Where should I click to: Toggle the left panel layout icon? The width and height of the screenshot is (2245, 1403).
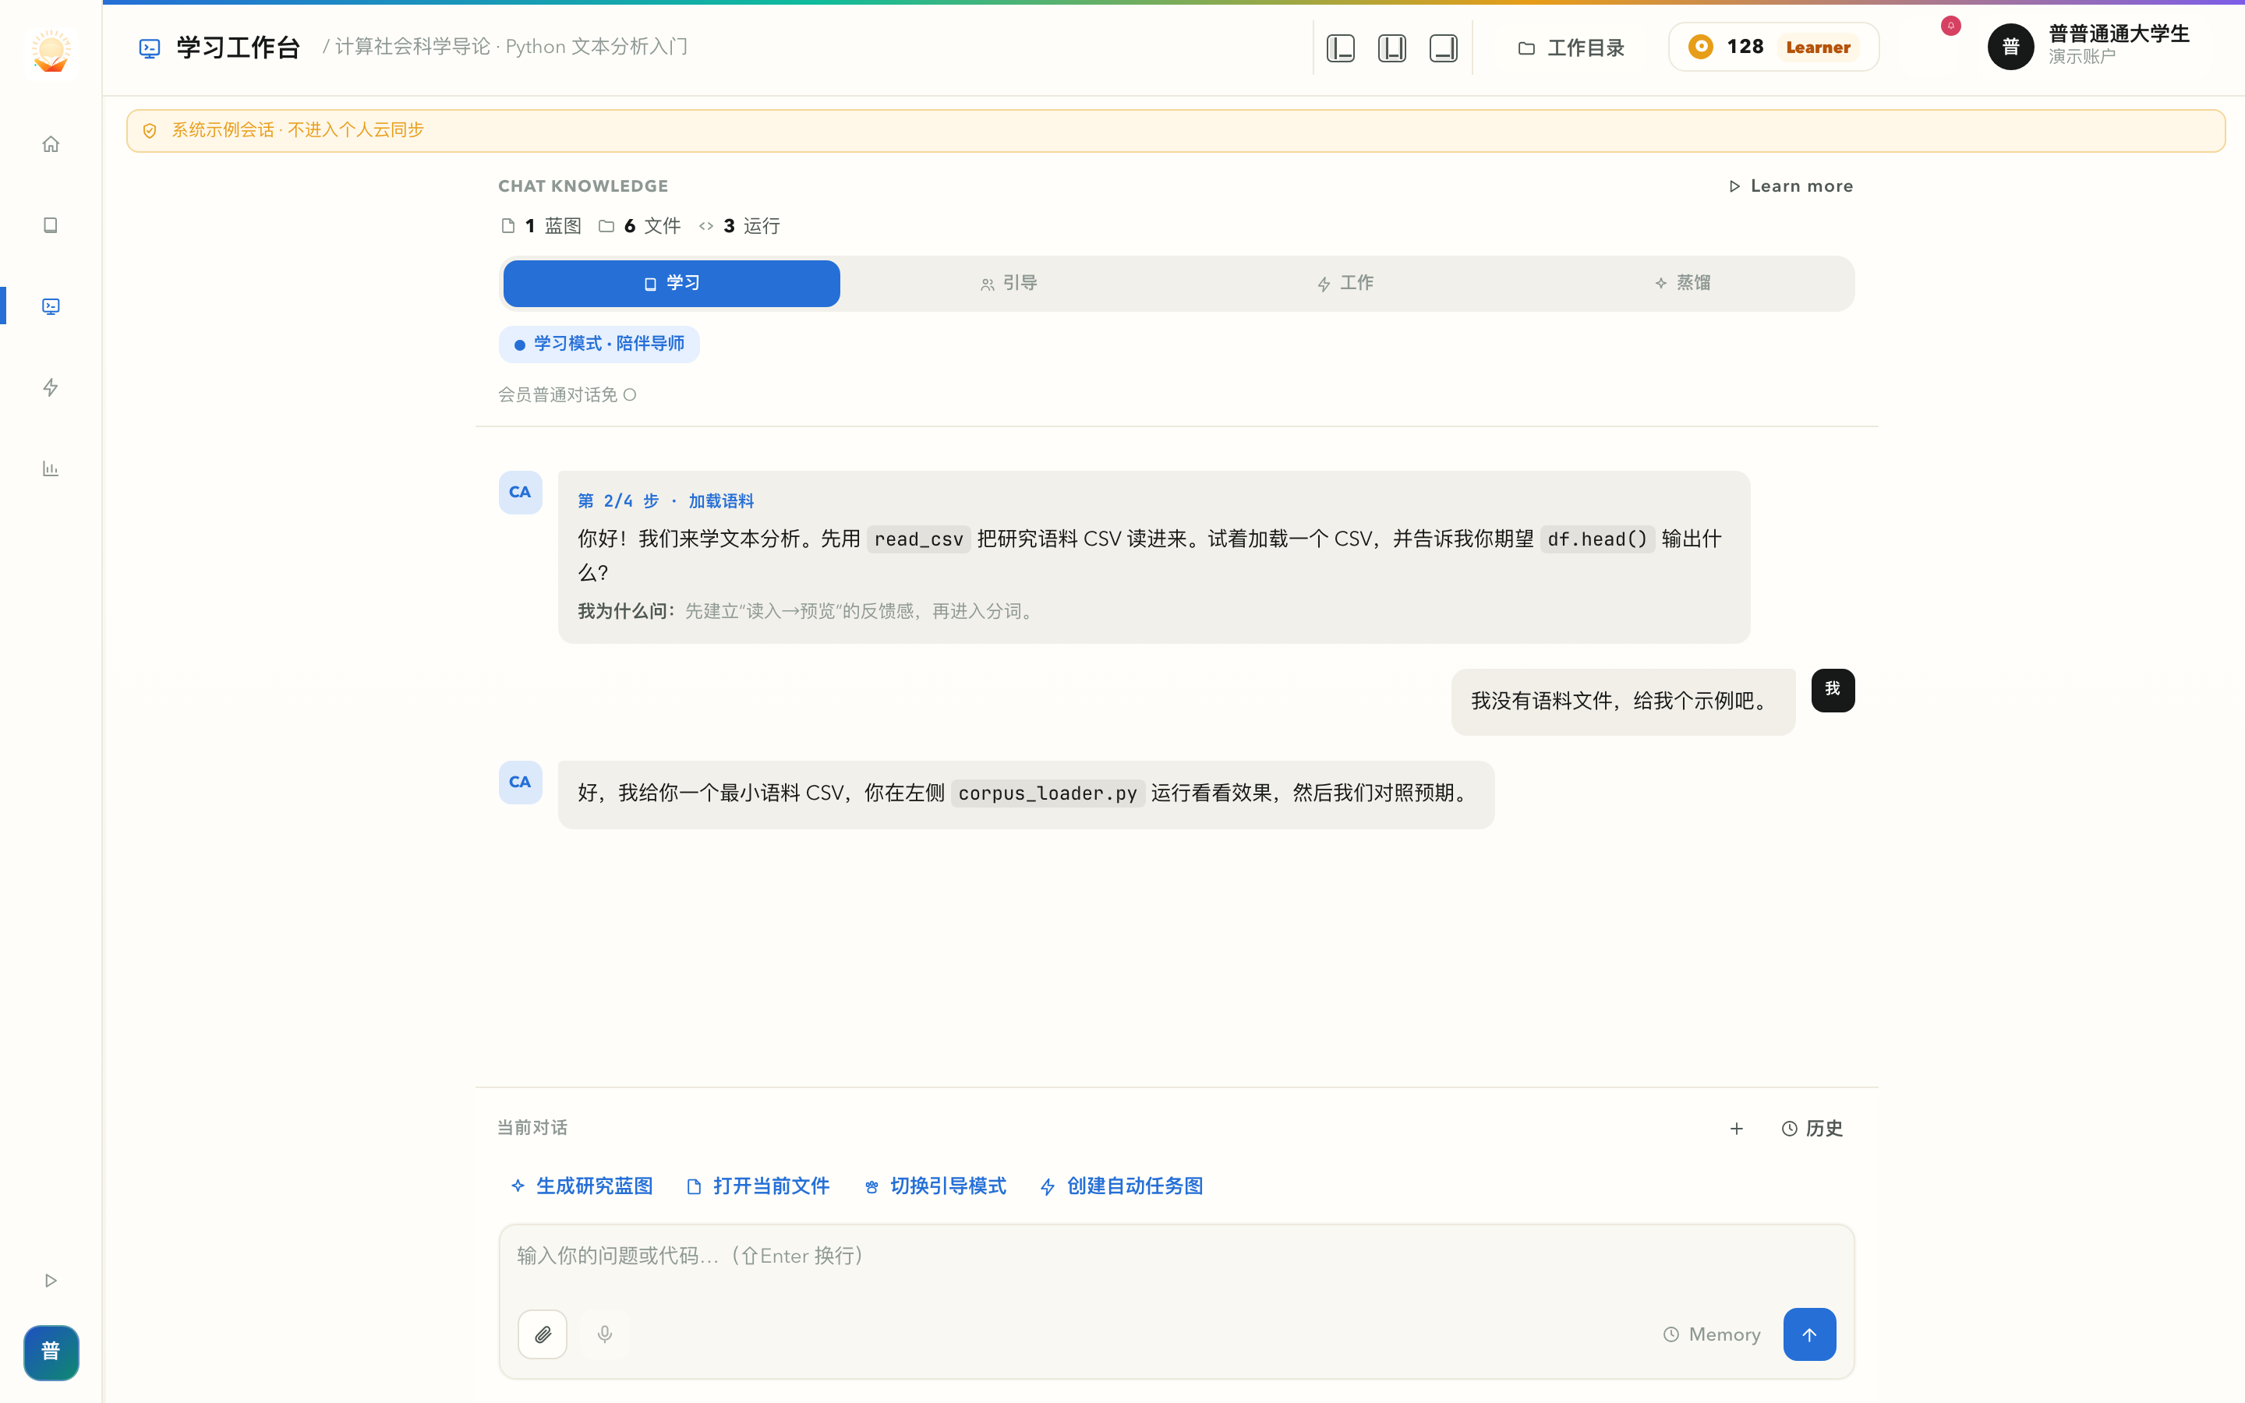click(1341, 48)
